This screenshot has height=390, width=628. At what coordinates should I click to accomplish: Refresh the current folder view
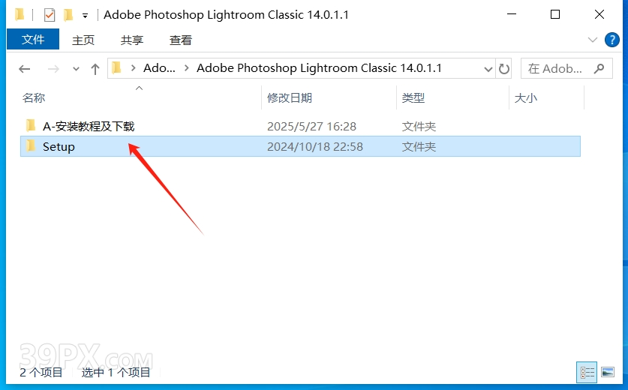coord(504,69)
